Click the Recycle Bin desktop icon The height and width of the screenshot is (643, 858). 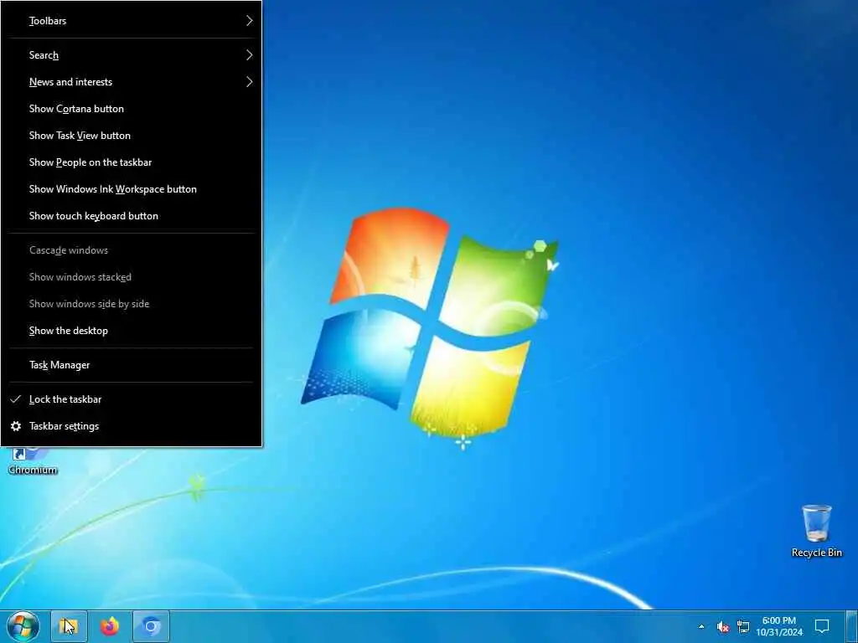pos(816,531)
